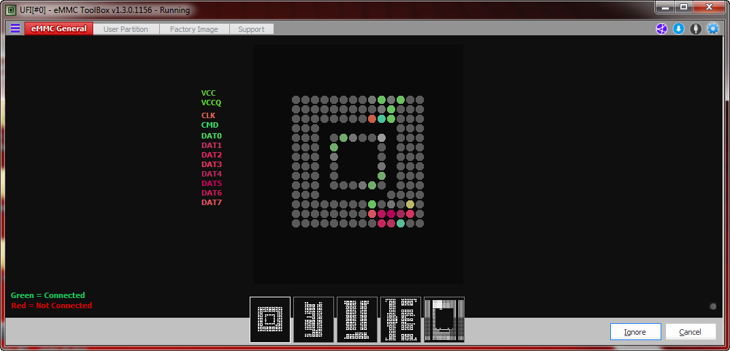Open the Factory Image tab
The height and width of the screenshot is (351, 730).
click(194, 29)
